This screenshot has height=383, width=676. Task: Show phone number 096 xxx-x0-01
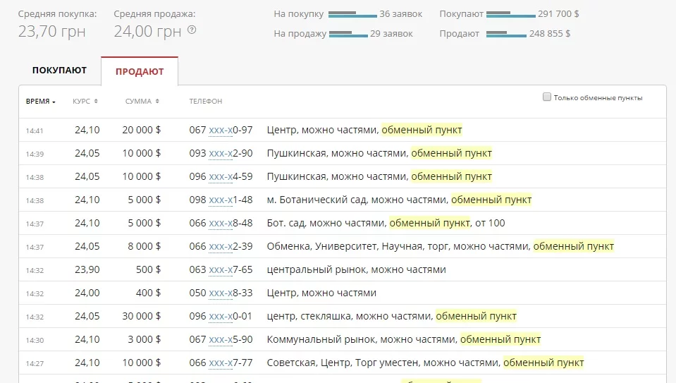[x=221, y=316]
